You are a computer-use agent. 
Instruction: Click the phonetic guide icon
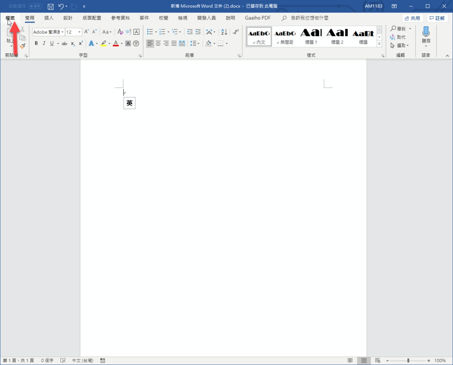(128, 32)
